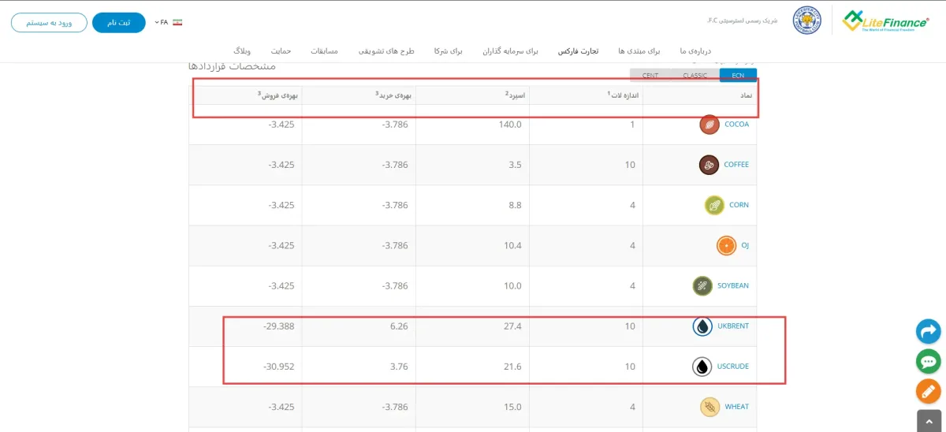The image size is (946, 432).
Task: Open the برای مبتدی ها menu
Action: click(x=639, y=50)
